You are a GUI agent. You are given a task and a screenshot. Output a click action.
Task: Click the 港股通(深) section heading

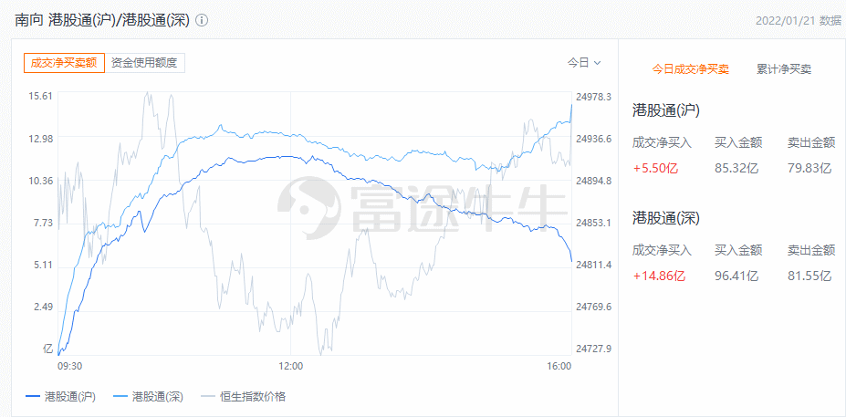[666, 218]
